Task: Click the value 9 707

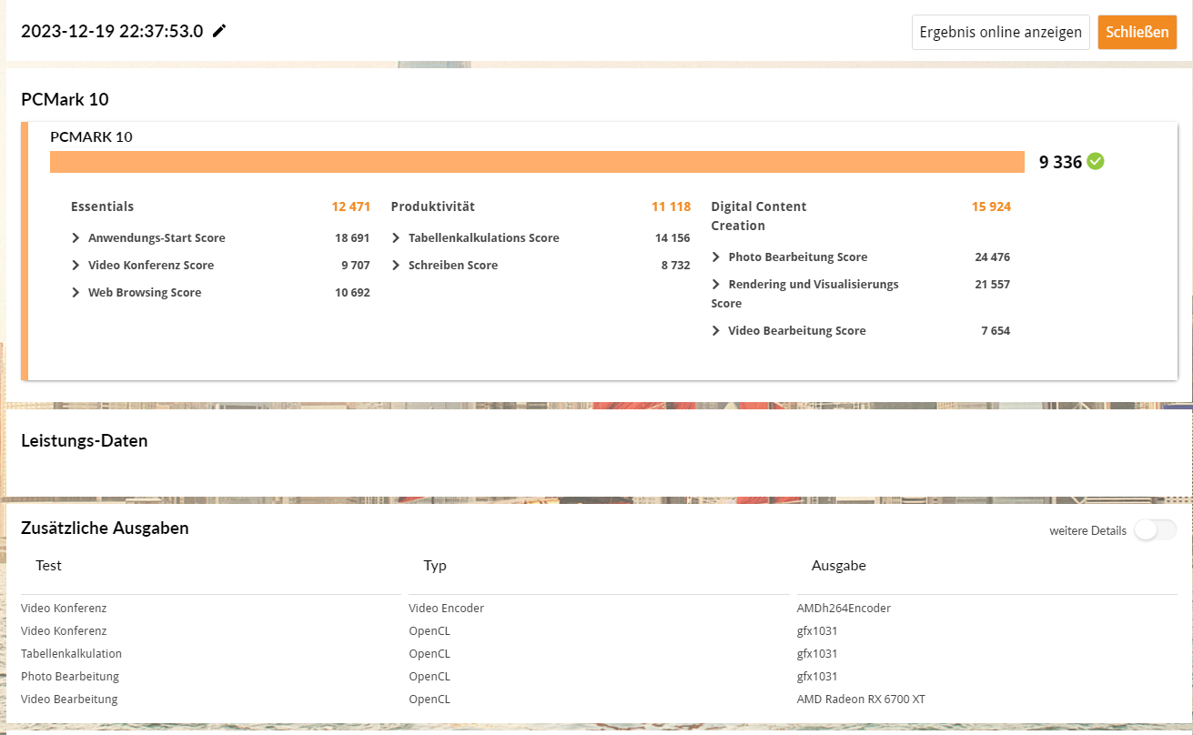Action: (x=356, y=266)
